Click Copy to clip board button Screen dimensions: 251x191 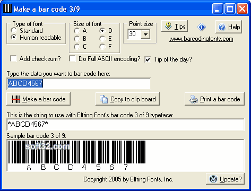(x=127, y=99)
